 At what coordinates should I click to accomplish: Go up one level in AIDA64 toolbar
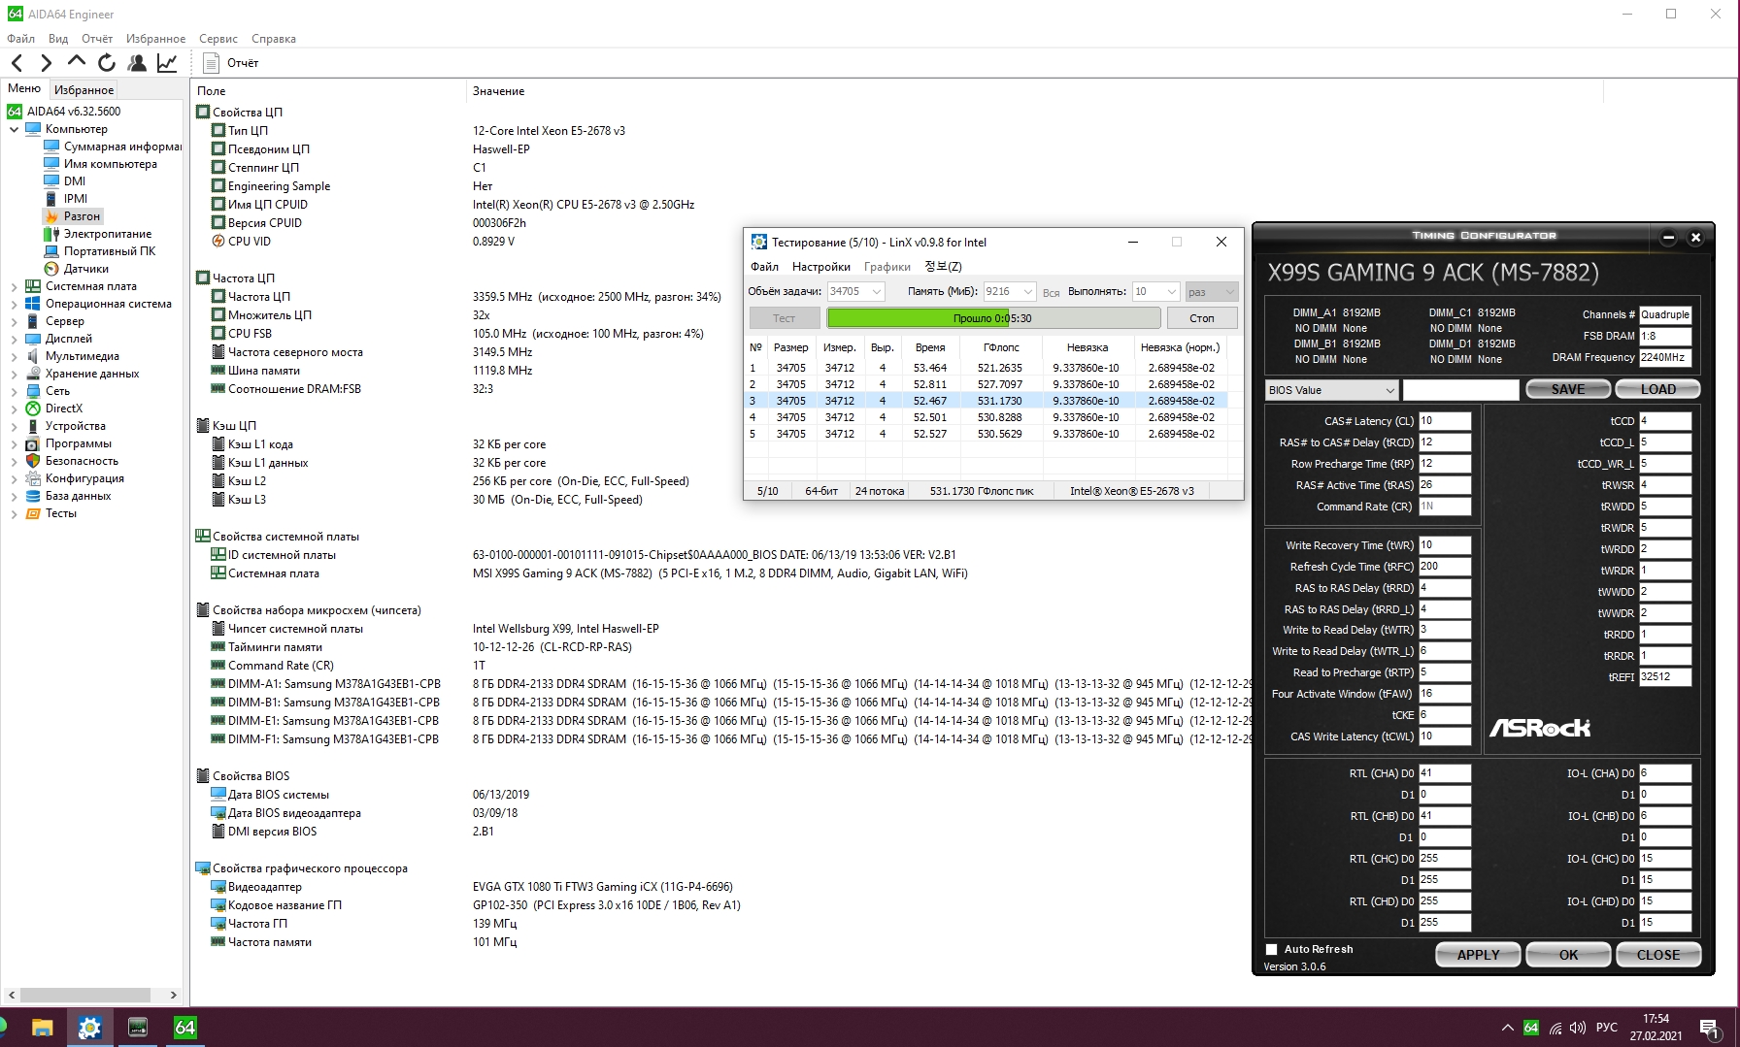77,62
